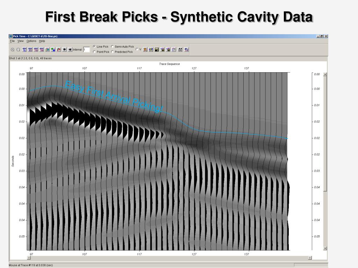Click the green and blue star icon
Screen dimensions: 358x268
(x=53, y=50)
